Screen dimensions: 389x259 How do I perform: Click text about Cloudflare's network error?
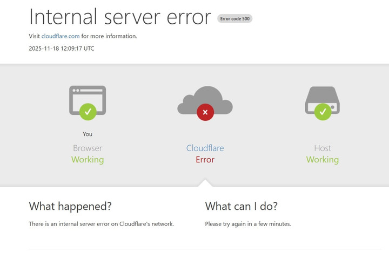click(101, 224)
